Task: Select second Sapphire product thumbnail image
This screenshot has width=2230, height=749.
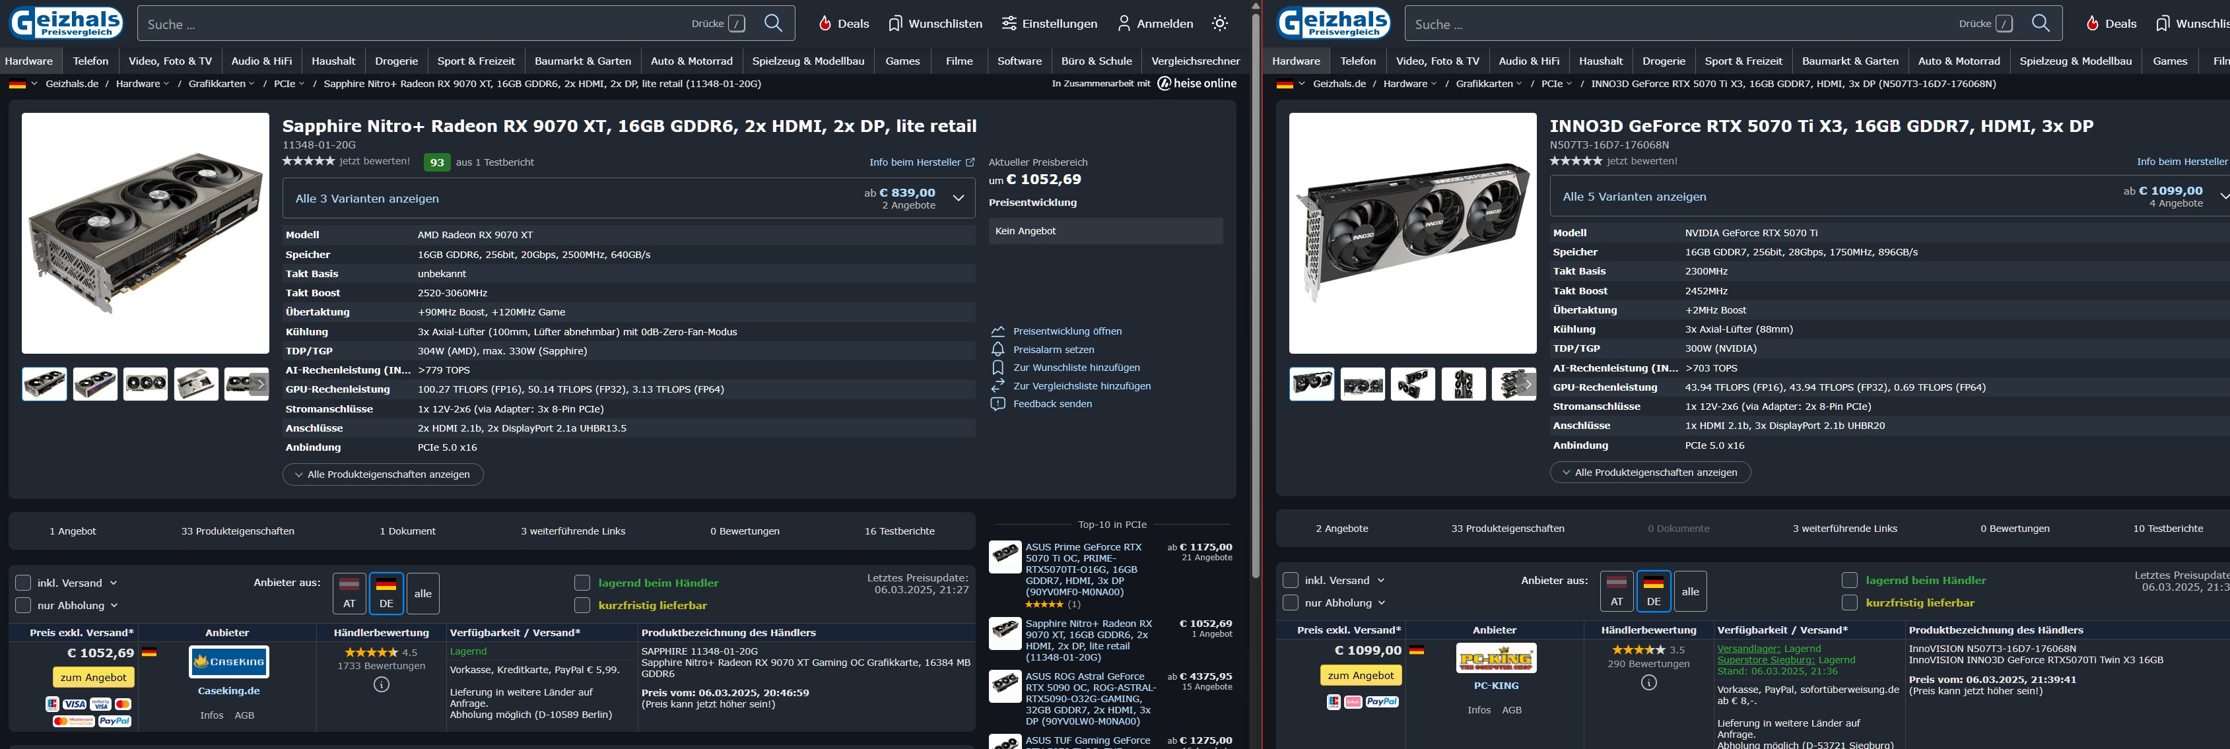Action: coord(94,384)
